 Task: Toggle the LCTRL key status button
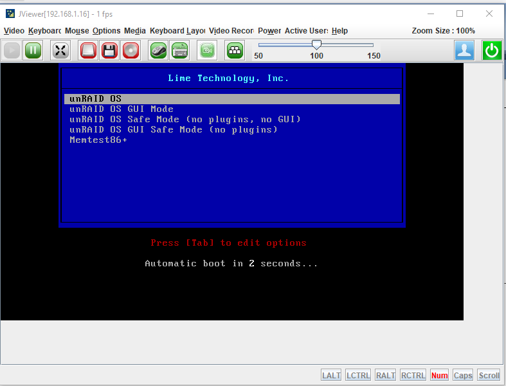pos(358,375)
